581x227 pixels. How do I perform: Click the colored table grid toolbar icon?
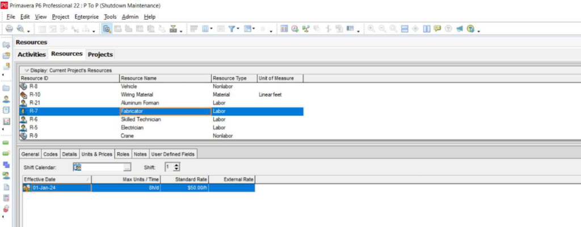tap(284, 29)
